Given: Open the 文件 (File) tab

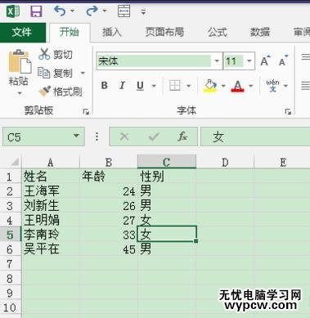Looking at the screenshot, I should [22, 33].
